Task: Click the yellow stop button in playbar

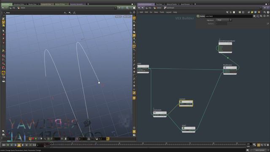Action: point(19,145)
